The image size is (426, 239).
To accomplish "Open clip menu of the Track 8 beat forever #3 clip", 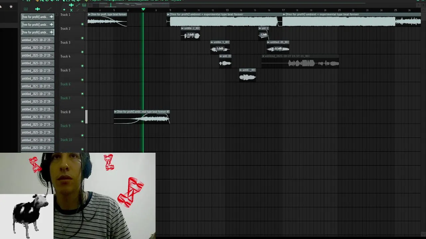I will [115, 112].
